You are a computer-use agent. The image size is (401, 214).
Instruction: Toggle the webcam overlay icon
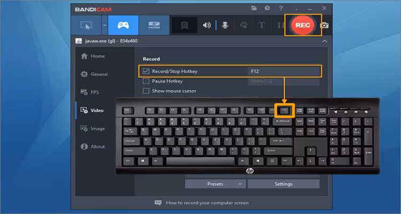point(184,25)
